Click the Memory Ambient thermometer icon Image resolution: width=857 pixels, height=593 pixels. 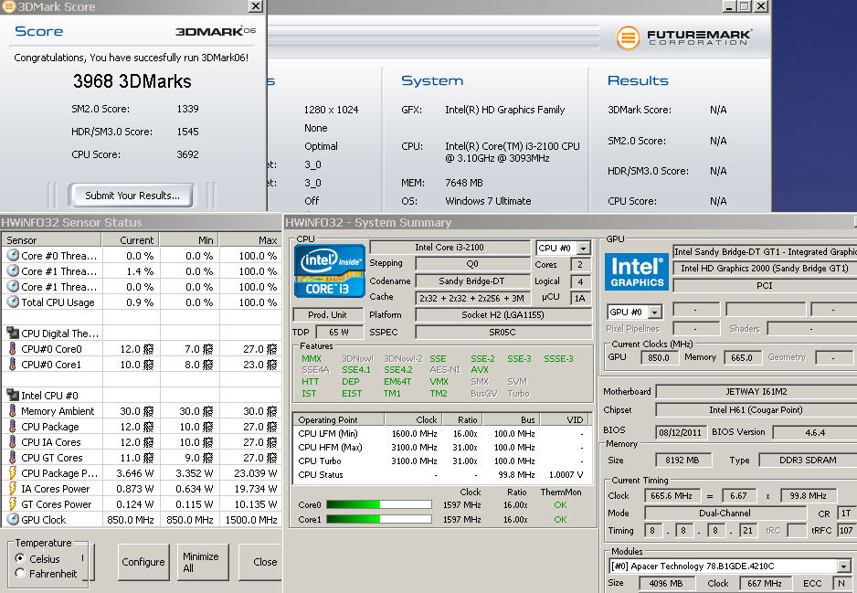[13, 410]
